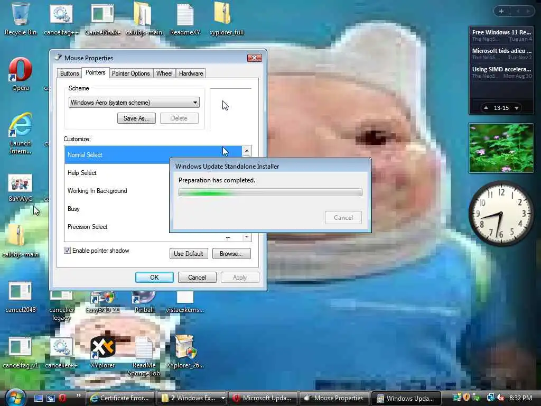The image size is (541, 406).
Task: Select Busy pointer row
Action: 117,208
